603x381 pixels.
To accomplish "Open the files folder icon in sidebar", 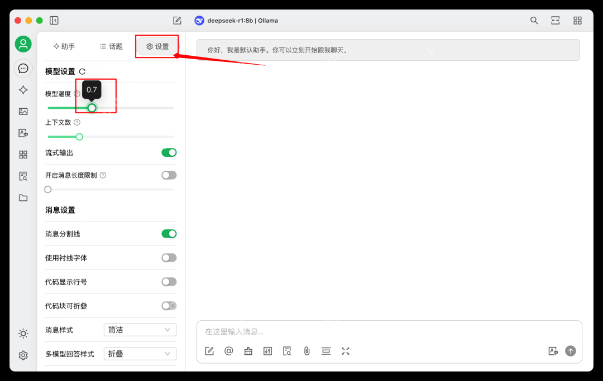I will (x=23, y=198).
